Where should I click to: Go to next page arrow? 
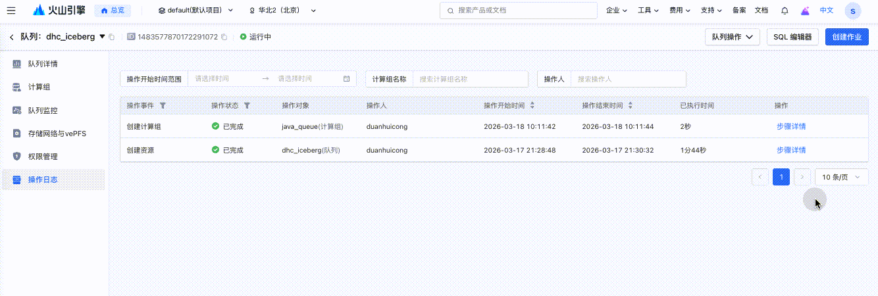802,177
